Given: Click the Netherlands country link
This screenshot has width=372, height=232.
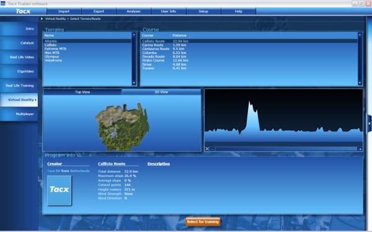Looking at the screenshot, I should [79, 171].
